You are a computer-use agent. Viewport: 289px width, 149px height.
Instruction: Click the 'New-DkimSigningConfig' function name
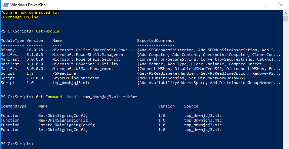click(x=63, y=120)
